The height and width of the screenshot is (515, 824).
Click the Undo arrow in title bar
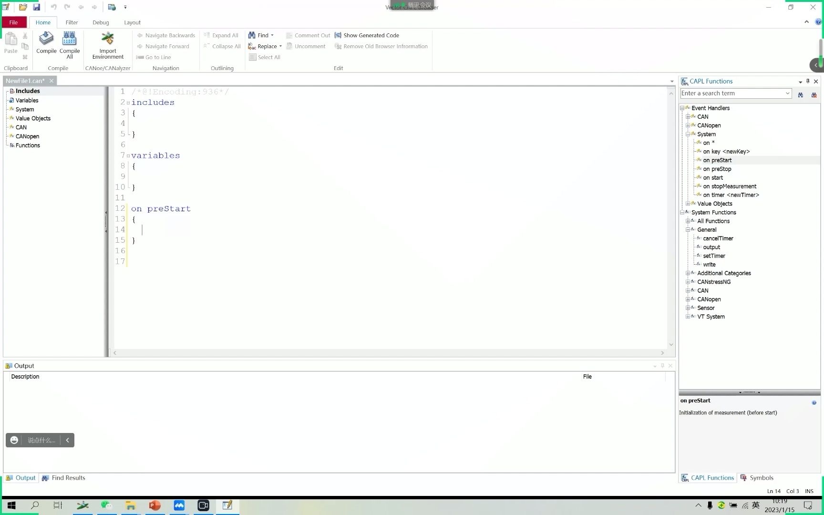pos(53,7)
